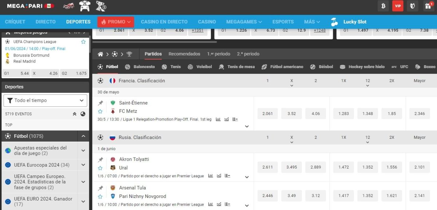Go to CRÍQUET section
Viewport: 437px width, 210px height.
[15, 22]
